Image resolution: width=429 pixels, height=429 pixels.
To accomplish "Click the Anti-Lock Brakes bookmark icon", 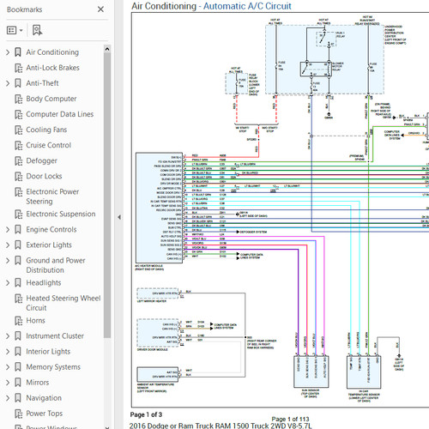I will [18, 68].
